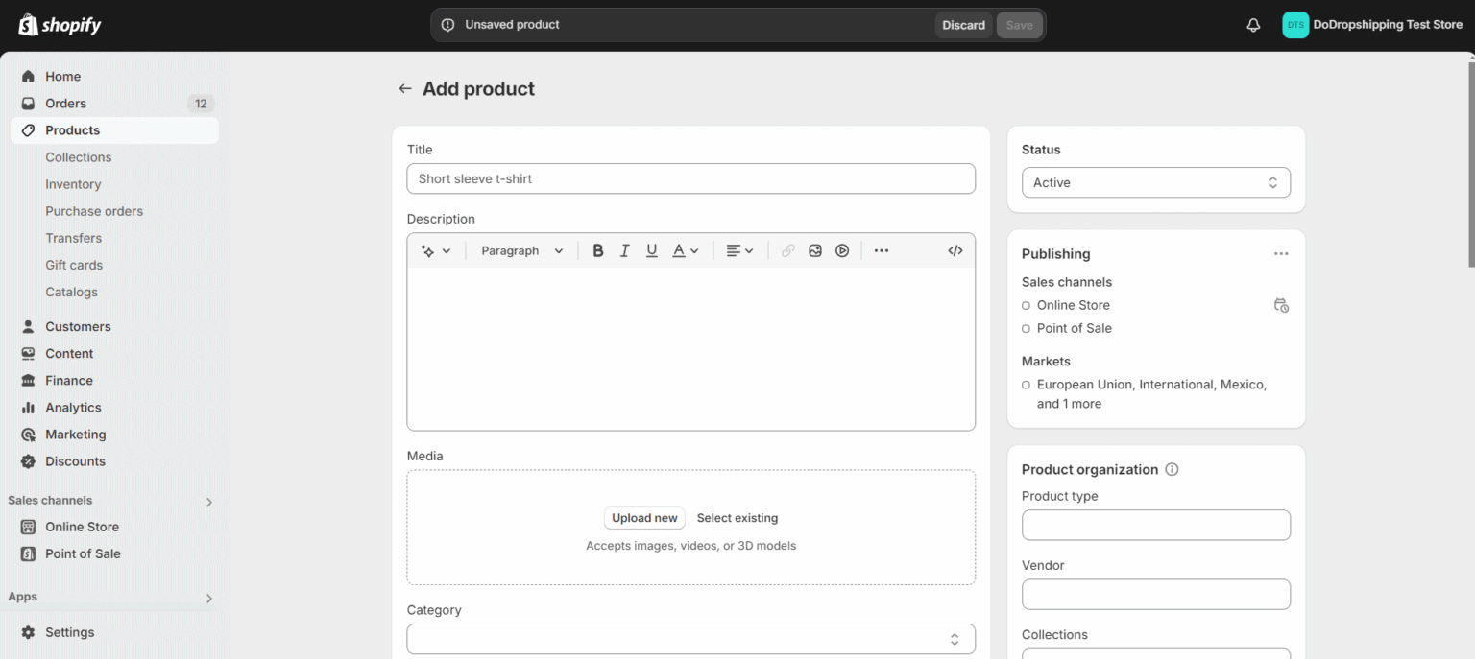Select the Markets availability indicator
Viewport: 1475px width, 659px height.
click(1025, 384)
